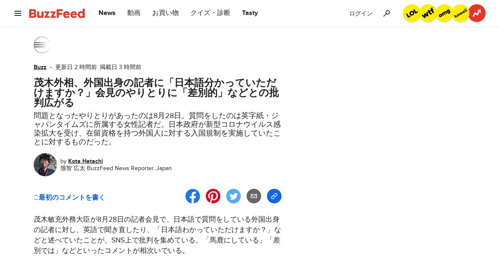This screenshot has height=262, width=499.
Task: Open the red trending arrow badge
Action: point(477,13)
